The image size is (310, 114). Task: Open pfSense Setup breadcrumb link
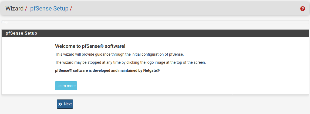[49, 9]
